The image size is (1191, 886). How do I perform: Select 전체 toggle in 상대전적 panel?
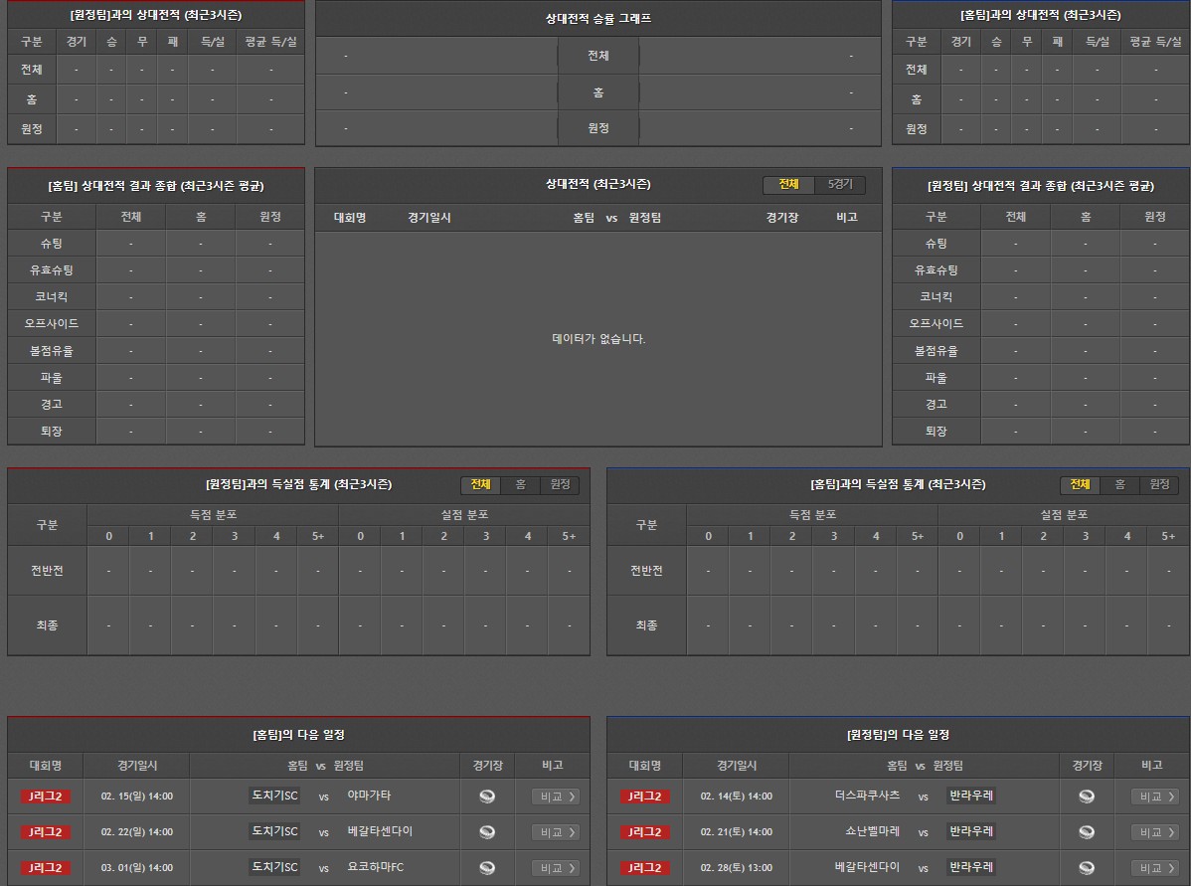click(x=788, y=185)
